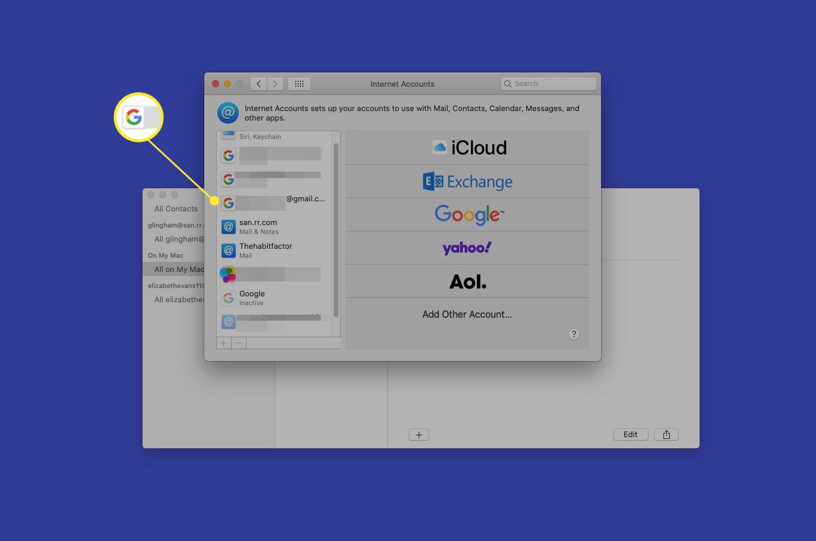Choose Exchange as the account type
Viewport: 816px width, 541px height.
tap(467, 181)
